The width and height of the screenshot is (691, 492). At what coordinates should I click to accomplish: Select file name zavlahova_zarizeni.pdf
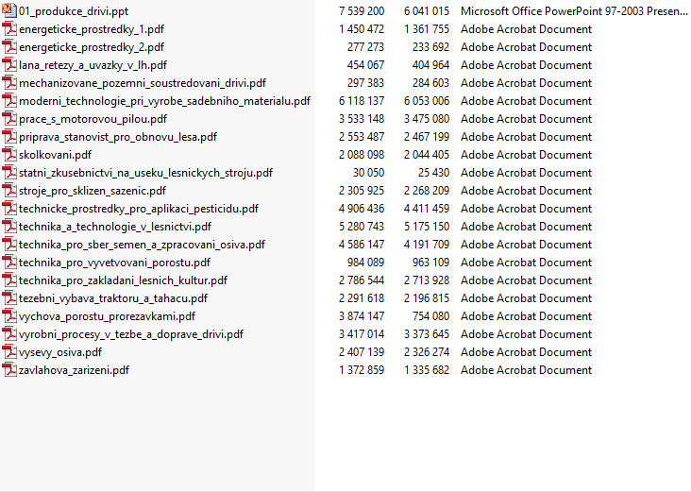[x=74, y=370]
